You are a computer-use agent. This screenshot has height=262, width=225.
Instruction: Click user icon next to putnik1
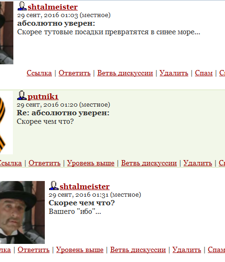[x=22, y=96]
